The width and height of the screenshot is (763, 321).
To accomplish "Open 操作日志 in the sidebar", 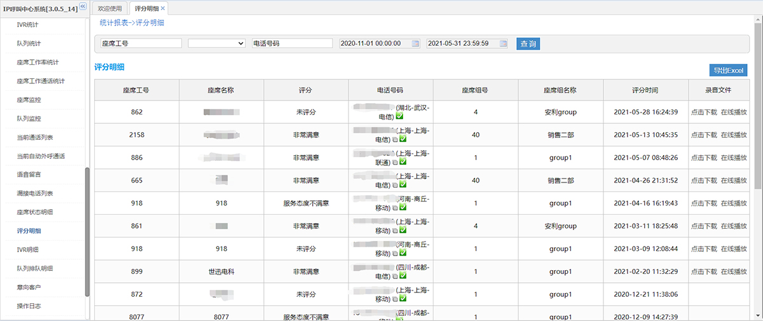I will pos(29,306).
